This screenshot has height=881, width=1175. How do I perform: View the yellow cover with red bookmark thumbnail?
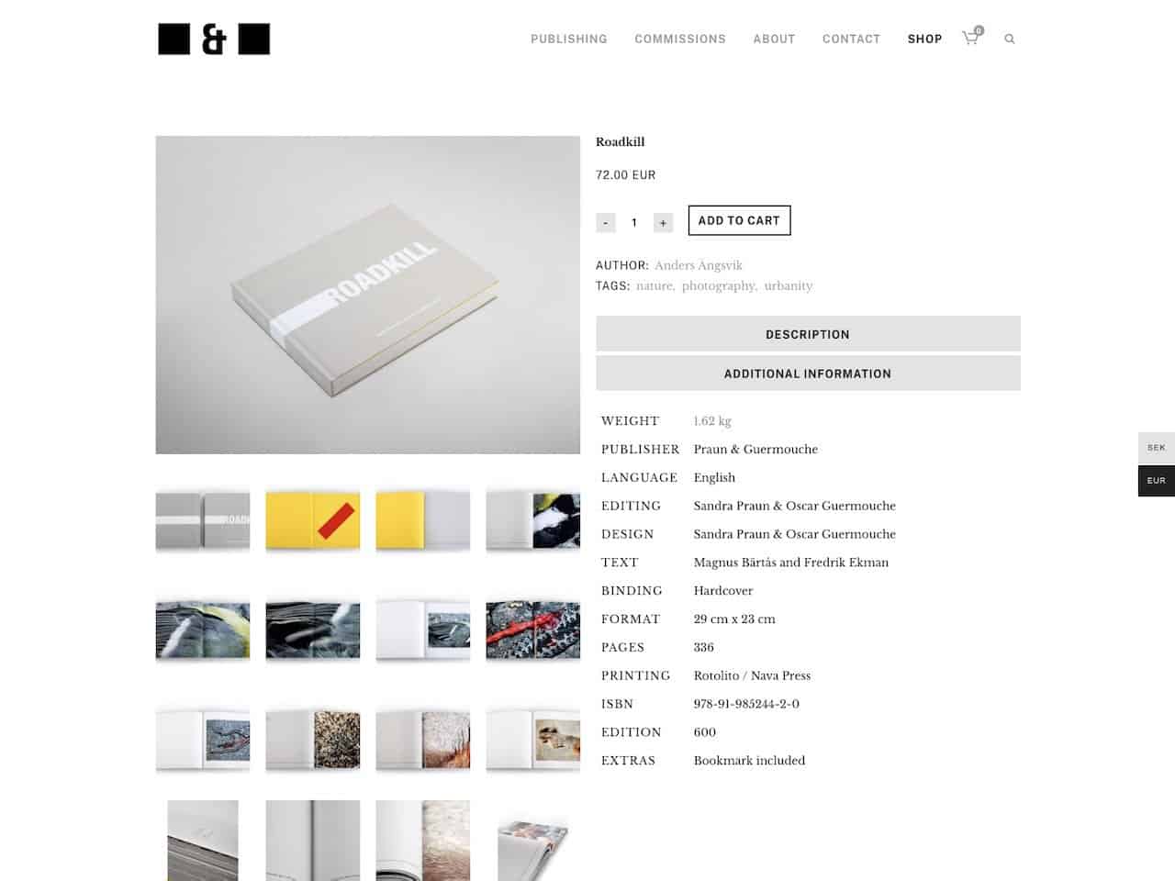[313, 519]
